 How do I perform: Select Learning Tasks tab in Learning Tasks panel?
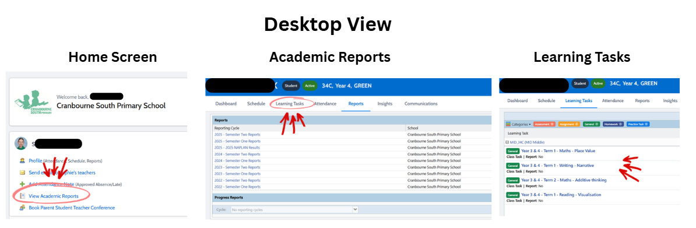point(578,101)
